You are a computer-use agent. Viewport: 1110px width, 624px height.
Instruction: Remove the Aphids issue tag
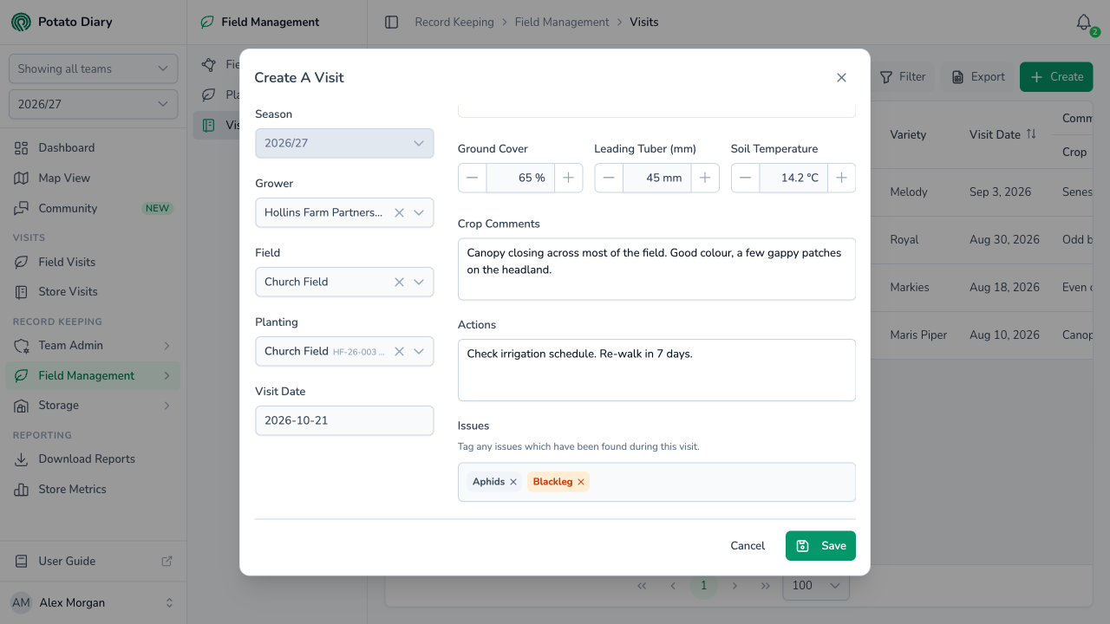point(513,482)
